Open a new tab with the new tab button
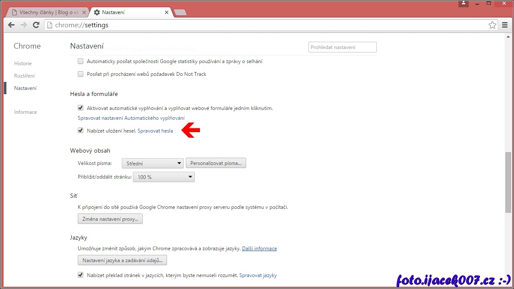This screenshot has height=289, width=514. click(x=180, y=12)
